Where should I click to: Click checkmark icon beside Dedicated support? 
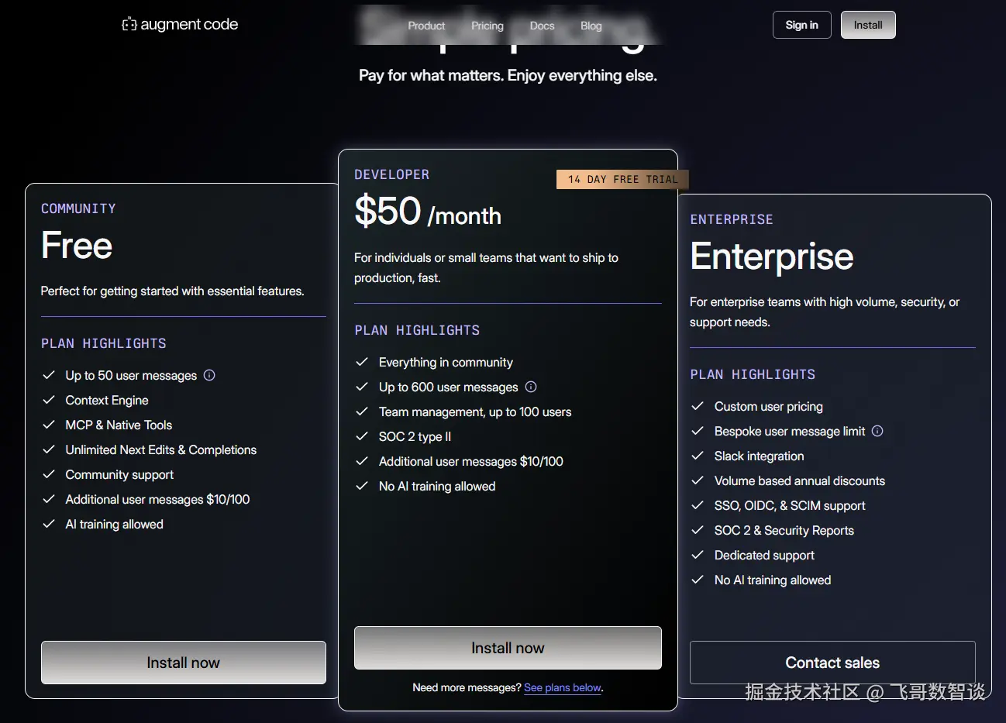(698, 555)
